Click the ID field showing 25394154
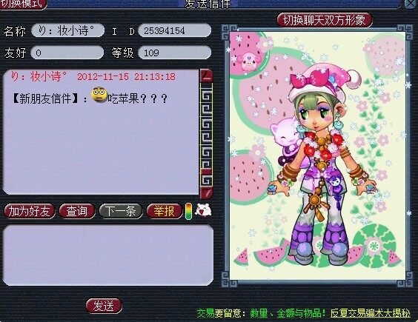The width and height of the screenshot is (418, 322). tap(175, 30)
